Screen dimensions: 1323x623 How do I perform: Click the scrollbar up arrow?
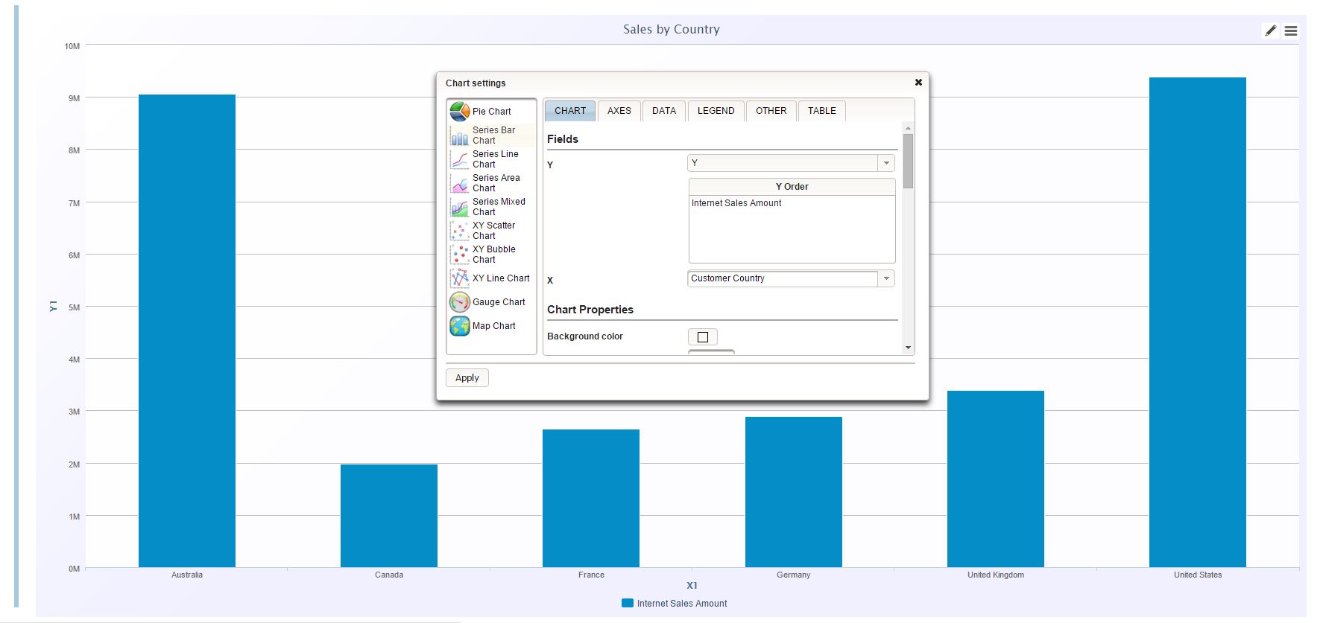[x=908, y=127]
